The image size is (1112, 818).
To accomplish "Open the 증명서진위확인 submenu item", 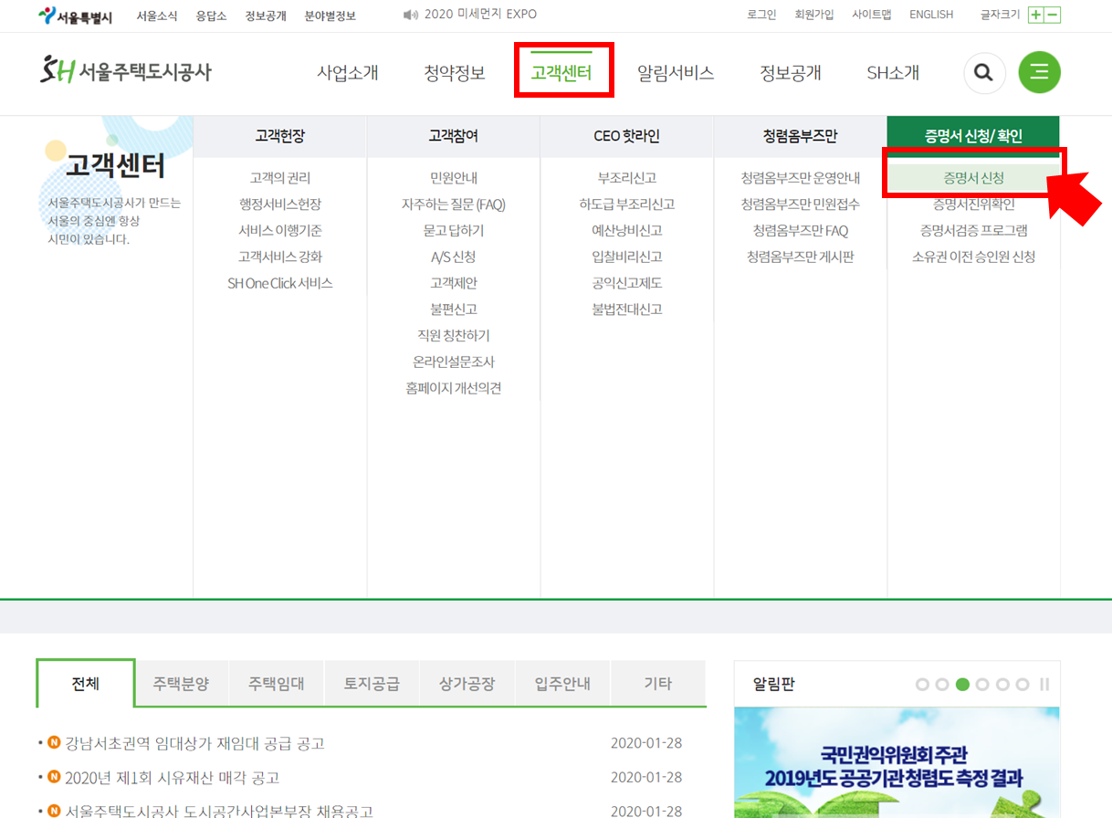I will click(x=973, y=204).
